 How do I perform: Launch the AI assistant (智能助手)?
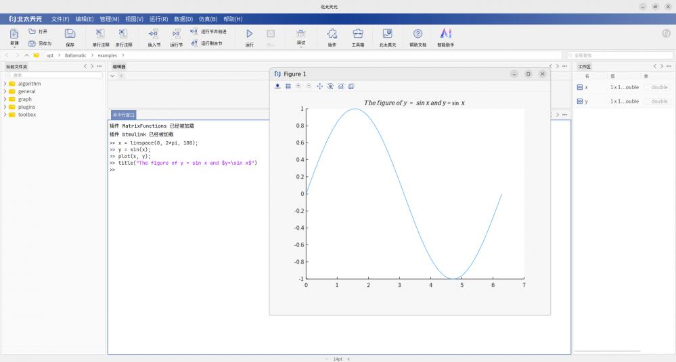point(445,36)
